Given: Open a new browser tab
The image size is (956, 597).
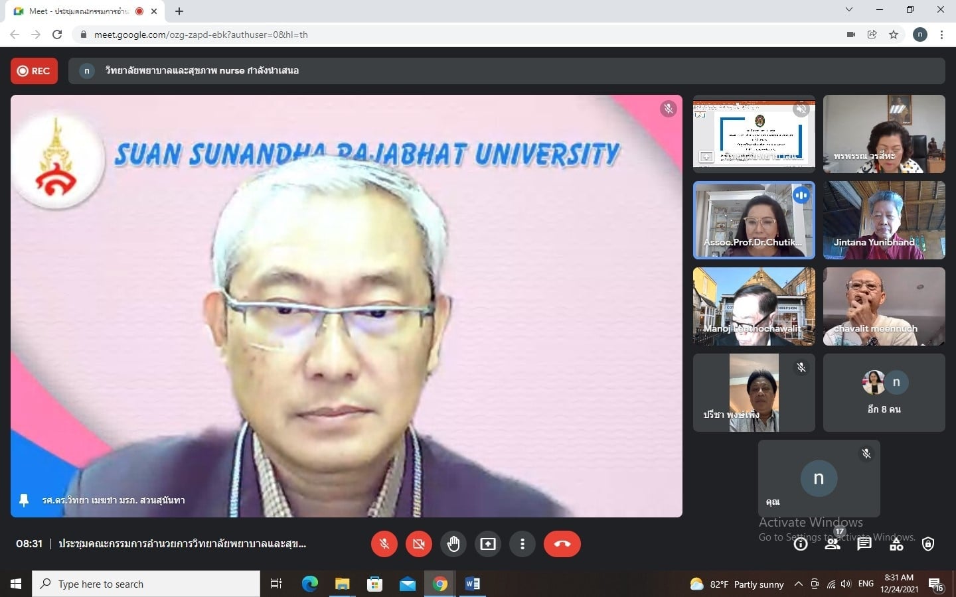Looking at the screenshot, I should coord(179,11).
